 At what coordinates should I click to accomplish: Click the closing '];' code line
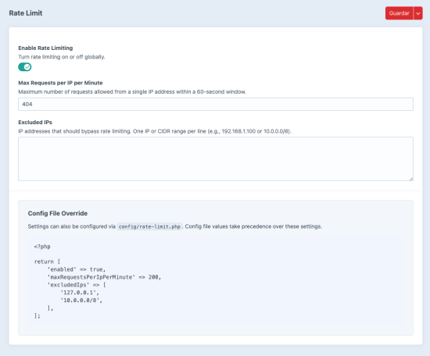tap(38, 315)
